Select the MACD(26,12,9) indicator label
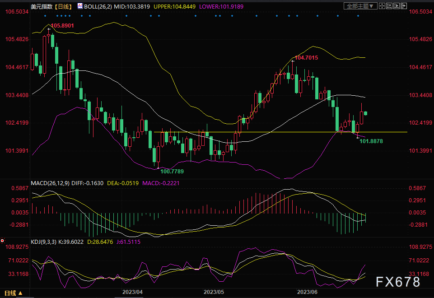 (50, 183)
